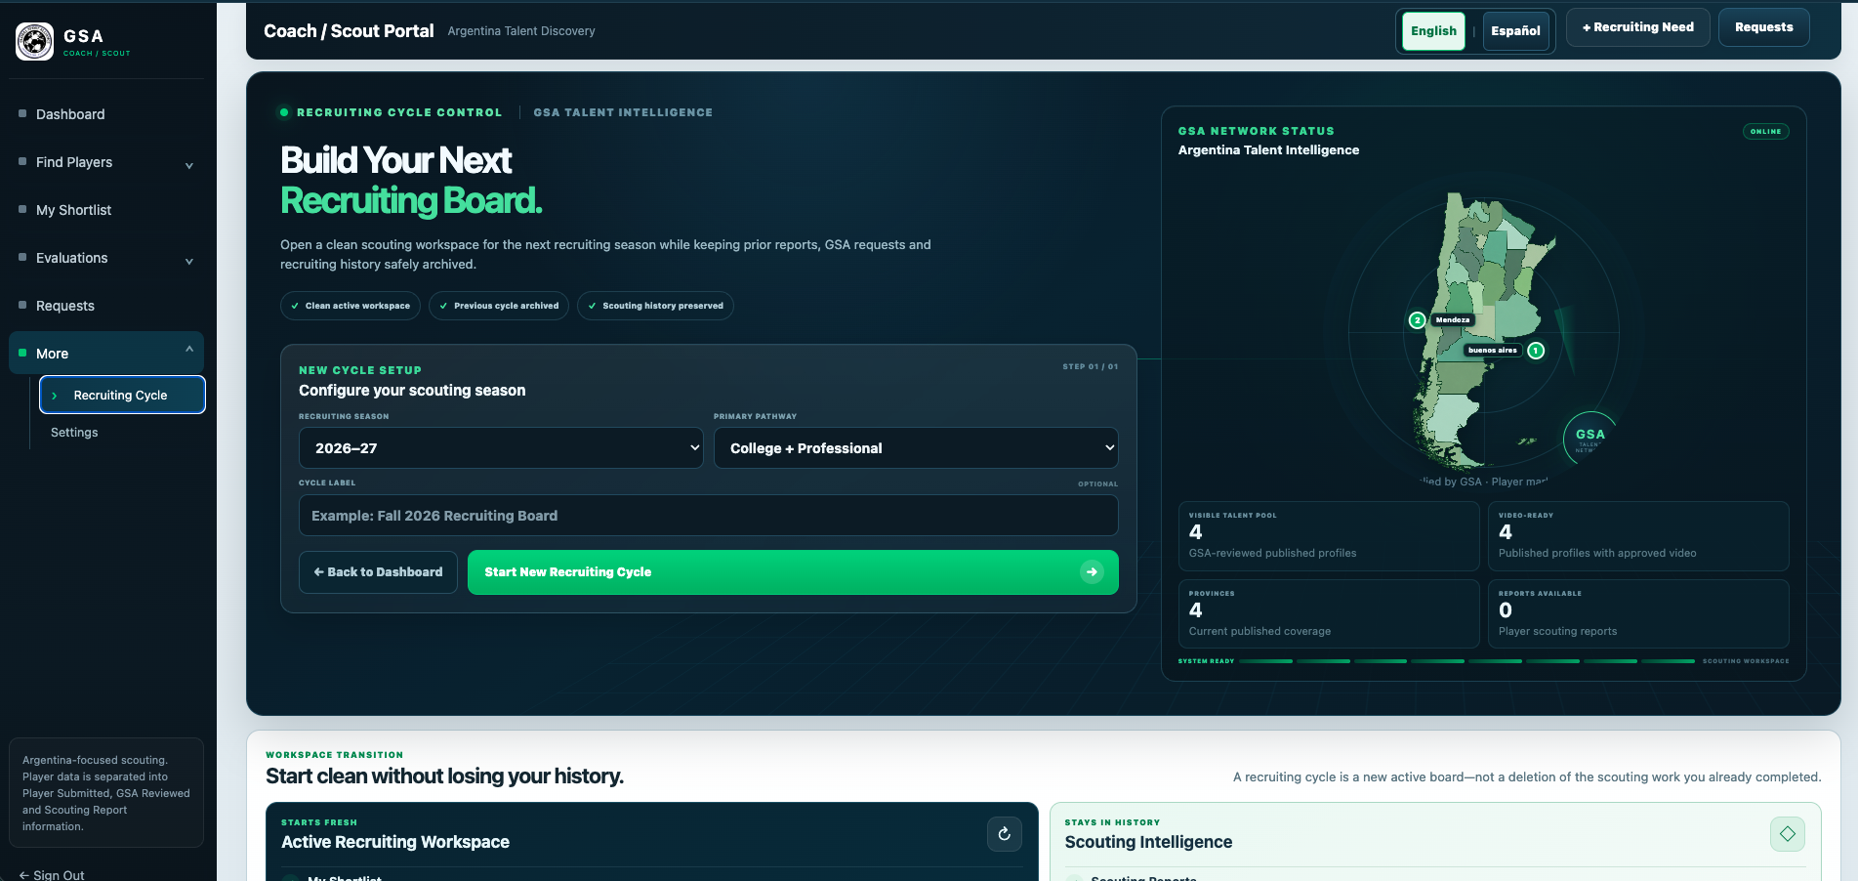Focus the Cycle Label input field
Screen dimensions: 1858x881
coord(709,516)
